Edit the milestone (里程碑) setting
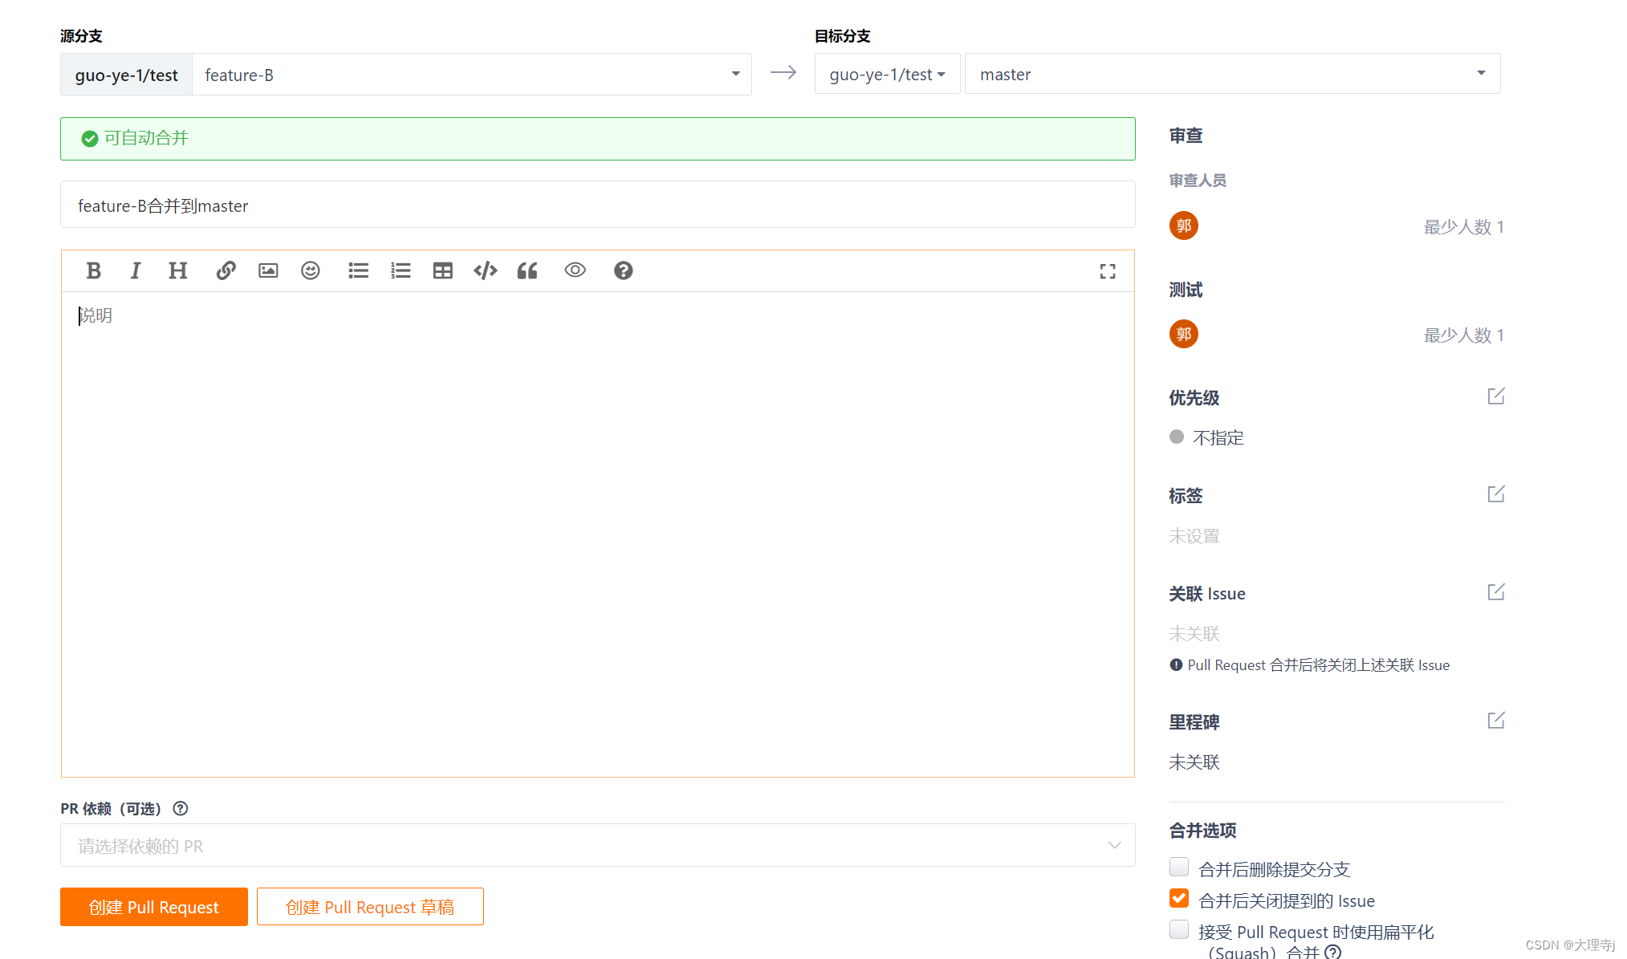Image resolution: width=1627 pixels, height=959 pixels. (1496, 721)
